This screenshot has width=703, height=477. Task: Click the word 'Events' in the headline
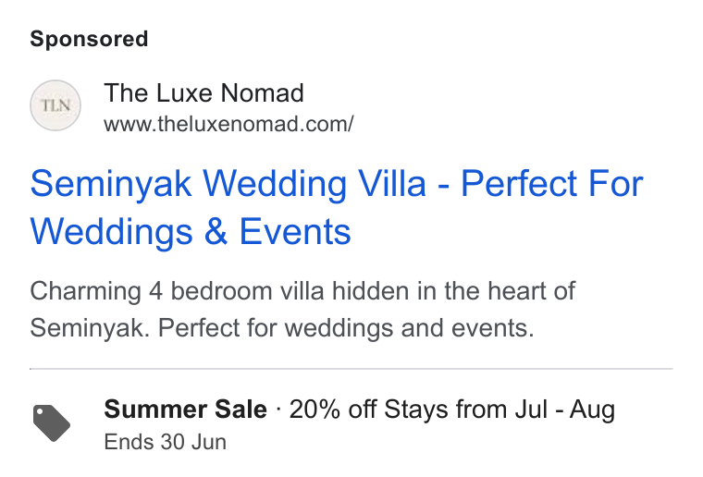(295, 231)
